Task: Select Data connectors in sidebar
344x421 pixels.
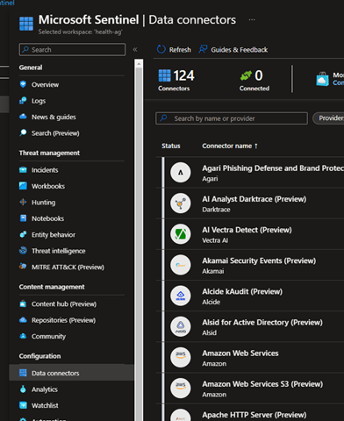Action: click(x=72, y=373)
